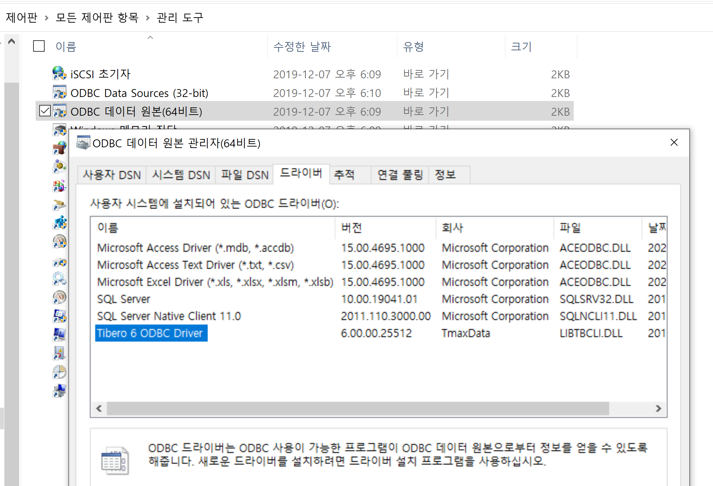Click the right scroll arrow of driver list
The height and width of the screenshot is (486, 713).
(658, 408)
